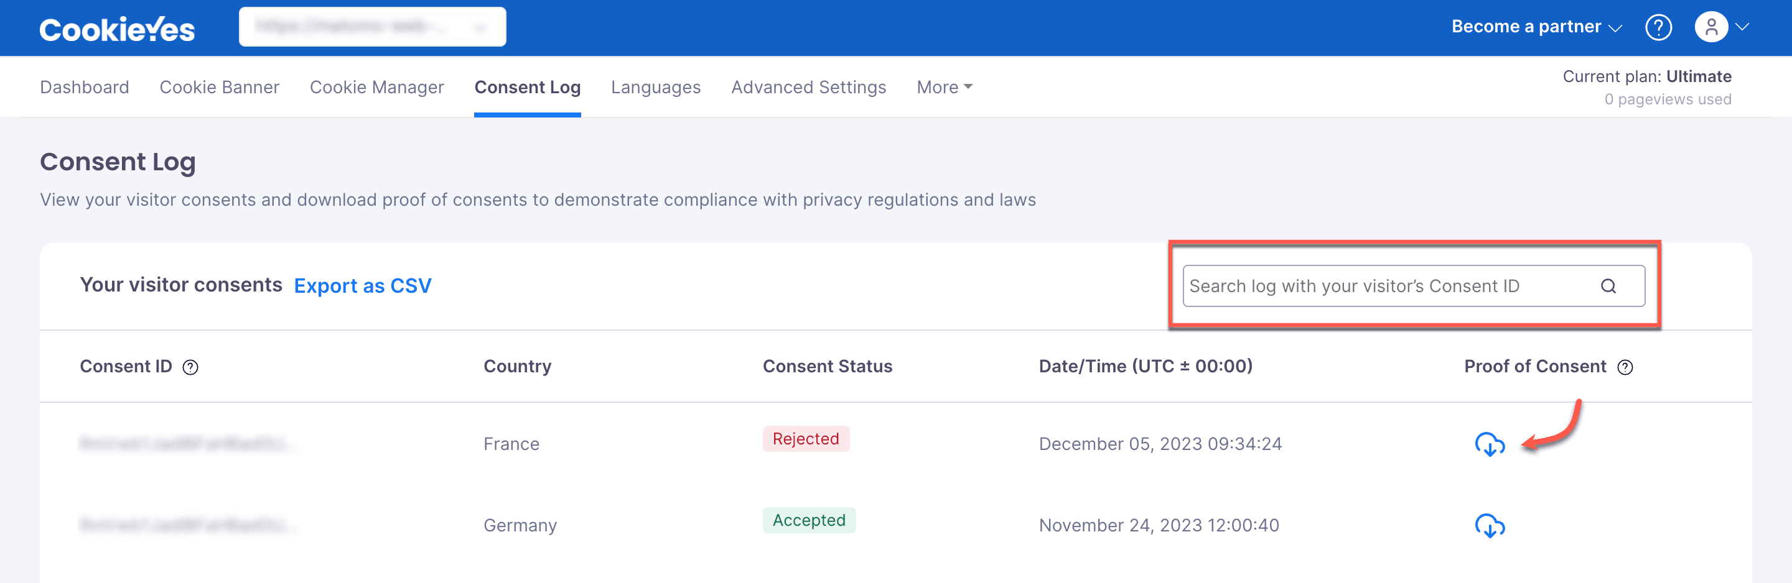Open the Advanced Settings tab
This screenshot has height=583, width=1792.
coord(808,88)
